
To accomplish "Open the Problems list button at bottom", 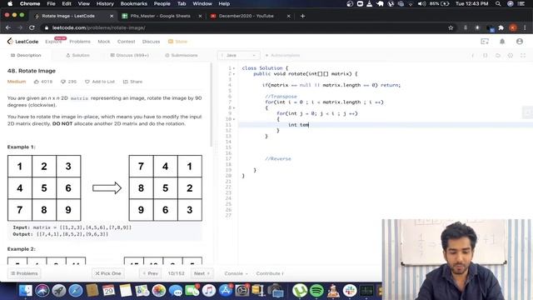I will coord(24,273).
